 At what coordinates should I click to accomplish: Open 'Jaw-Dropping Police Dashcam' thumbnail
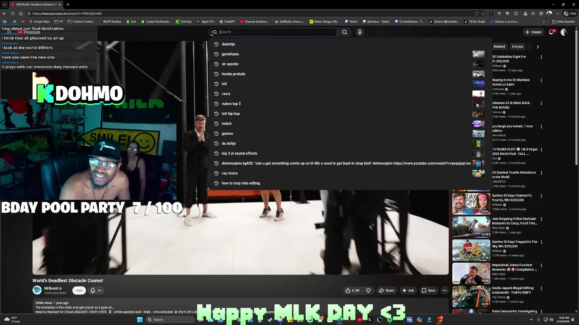[x=471, y=227]
